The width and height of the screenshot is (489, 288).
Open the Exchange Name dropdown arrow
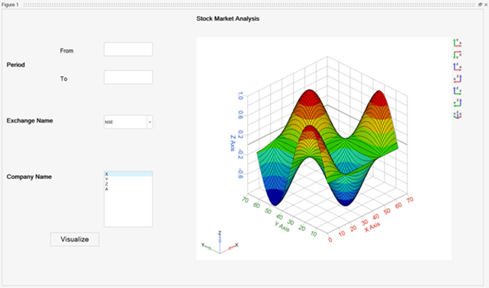pos(150,122)
